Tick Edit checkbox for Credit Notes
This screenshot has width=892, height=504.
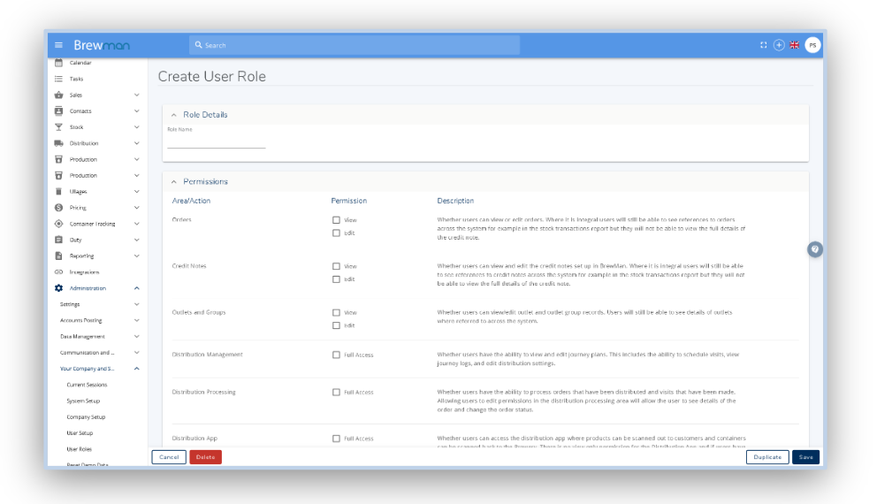(x=336, y=279)
